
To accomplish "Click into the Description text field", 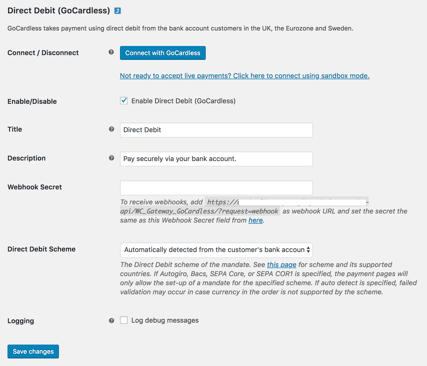I will pos(216,159).
